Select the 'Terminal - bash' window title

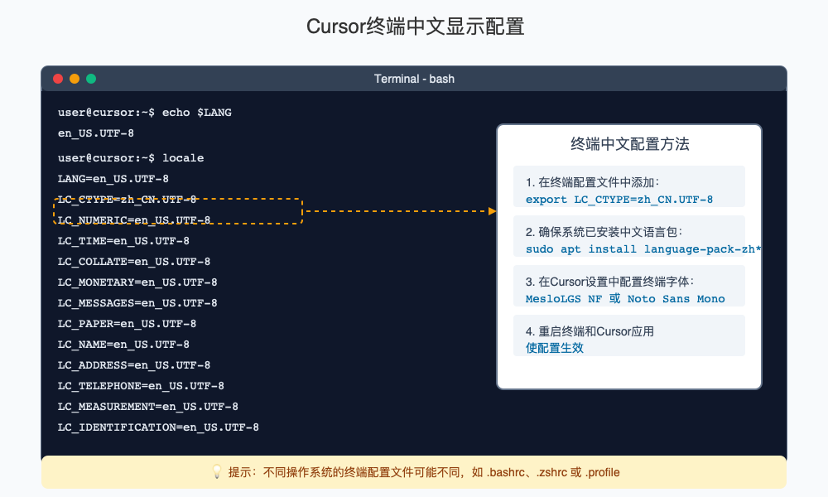click(x=414, y=79)
